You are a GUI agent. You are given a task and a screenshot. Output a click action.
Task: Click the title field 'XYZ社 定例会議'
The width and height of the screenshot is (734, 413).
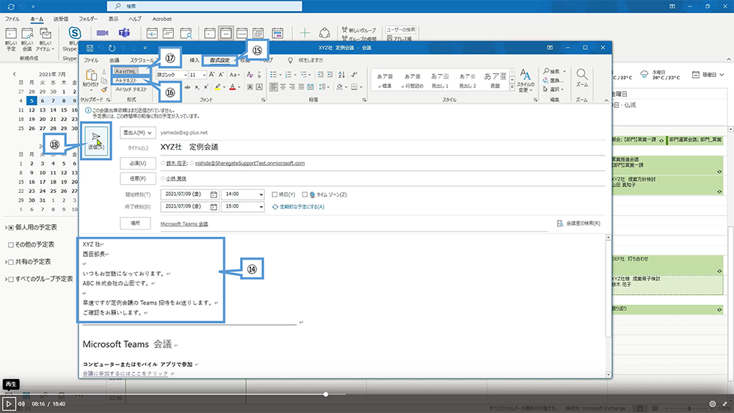point(382,147)
